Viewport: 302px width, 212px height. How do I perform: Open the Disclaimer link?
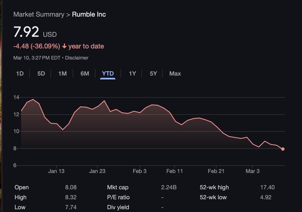click(77, 58)
